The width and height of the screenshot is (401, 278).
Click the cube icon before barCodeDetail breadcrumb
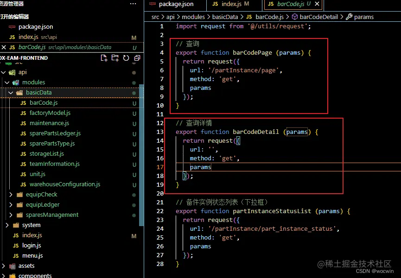pyautogui.click(x=295, y=17)
